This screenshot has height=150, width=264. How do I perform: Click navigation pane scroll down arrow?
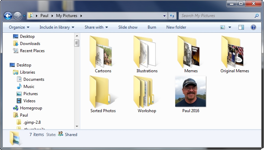(x=77, y=126)
